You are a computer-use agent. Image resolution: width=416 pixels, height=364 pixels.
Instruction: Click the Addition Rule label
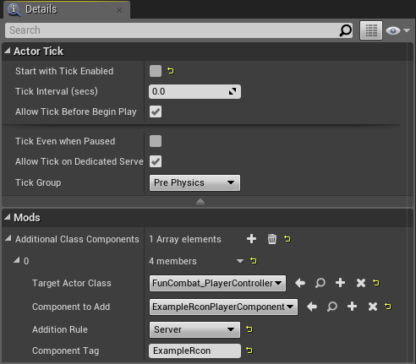60,329
